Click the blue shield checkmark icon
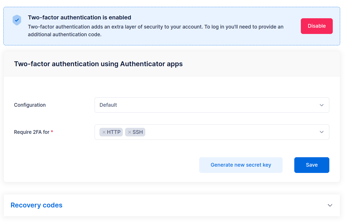 [x=17, y=20]
